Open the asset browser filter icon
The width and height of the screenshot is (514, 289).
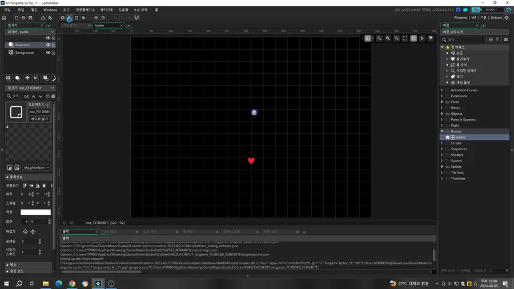click(x=497, y=39)
